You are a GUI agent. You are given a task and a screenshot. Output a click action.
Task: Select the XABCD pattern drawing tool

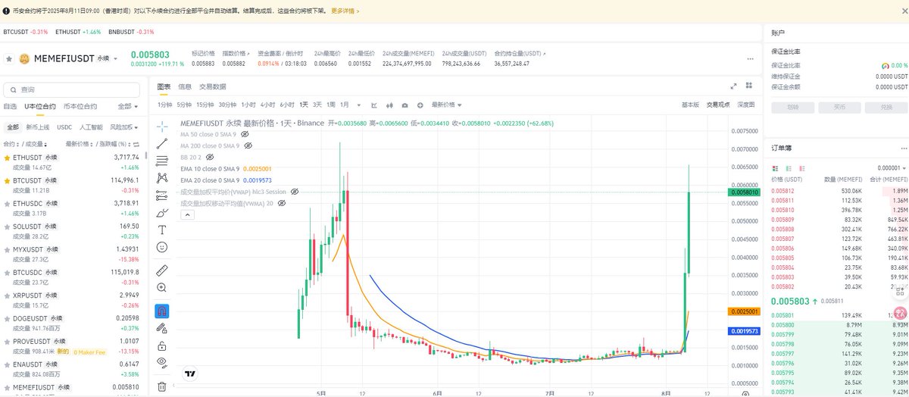[x=161, y=178]
